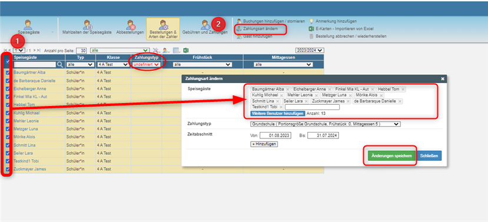Viewport: 488px width, 222px height.
Task: Open Schmitt Lina guest link
Action: point(25,145)
